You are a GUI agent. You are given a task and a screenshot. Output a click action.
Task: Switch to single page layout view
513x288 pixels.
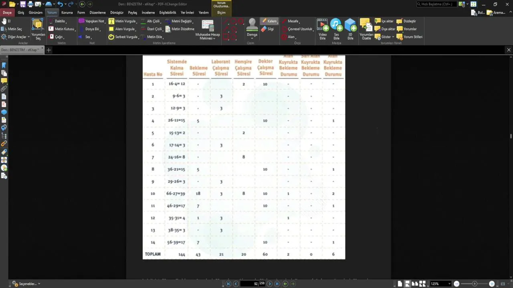coord(400,284)
